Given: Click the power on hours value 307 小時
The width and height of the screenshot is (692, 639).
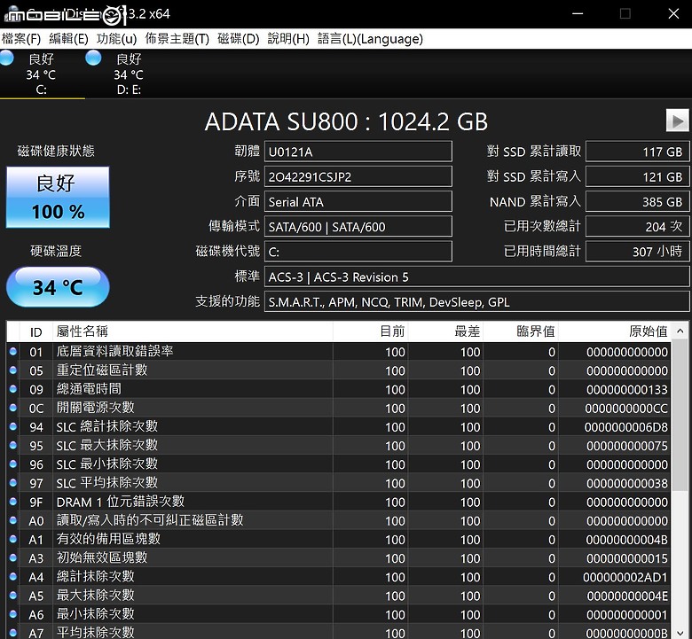Looking at the screenshot, I should [x=637, y=252].
